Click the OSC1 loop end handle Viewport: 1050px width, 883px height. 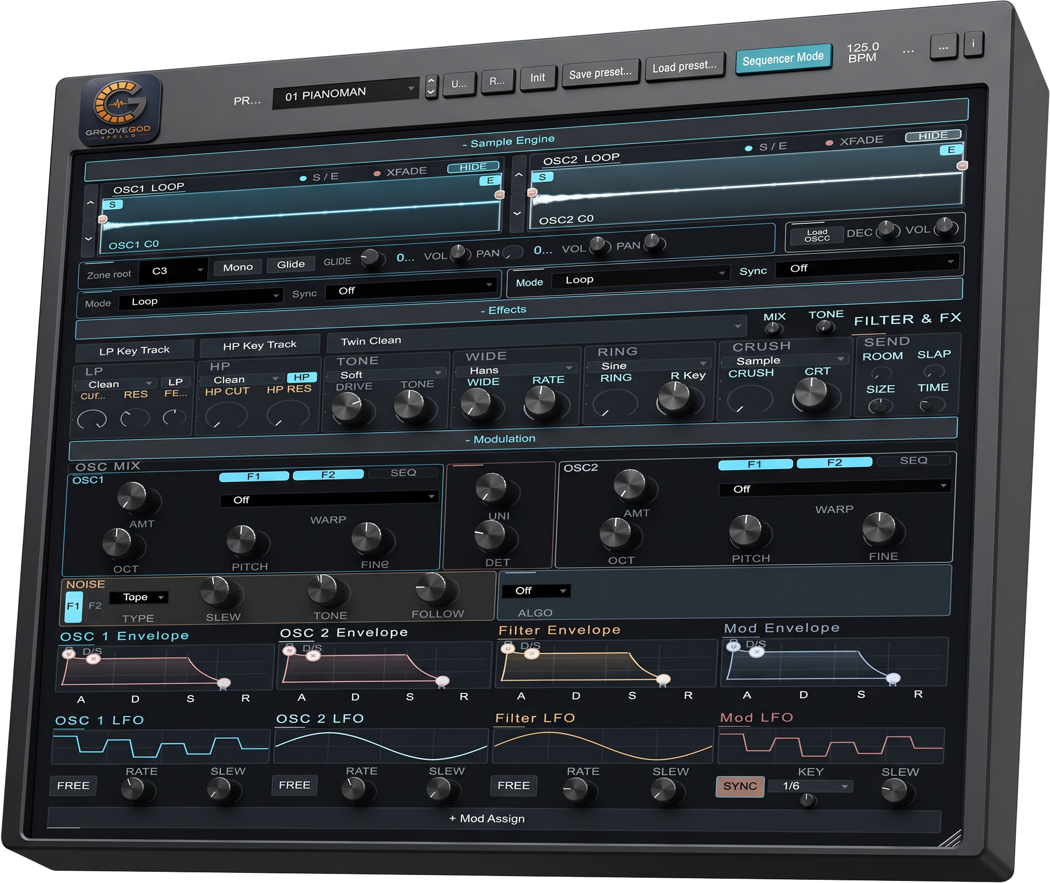click(499, 194)
